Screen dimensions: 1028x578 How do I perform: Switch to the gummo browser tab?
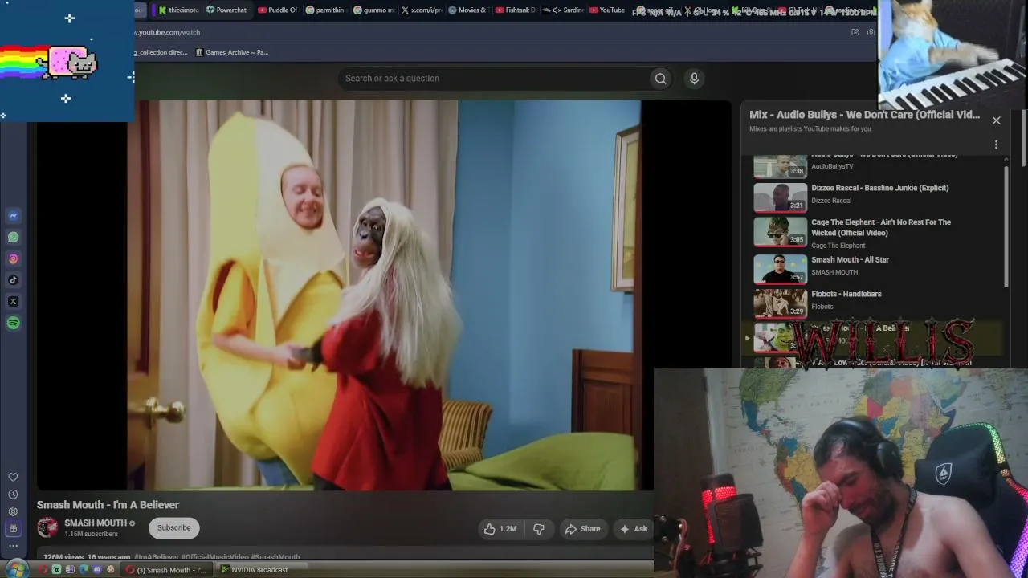coord(373,10)
